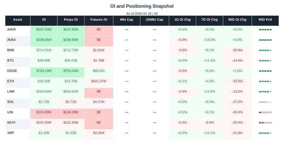
Task: Click the OI/Mkt Cap column header
Action: tap(154, 20)
